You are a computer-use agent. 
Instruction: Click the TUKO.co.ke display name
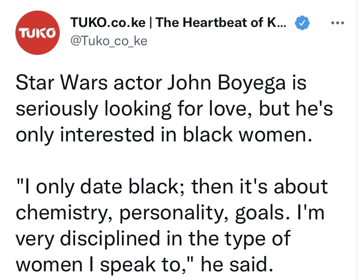(108, 23)
